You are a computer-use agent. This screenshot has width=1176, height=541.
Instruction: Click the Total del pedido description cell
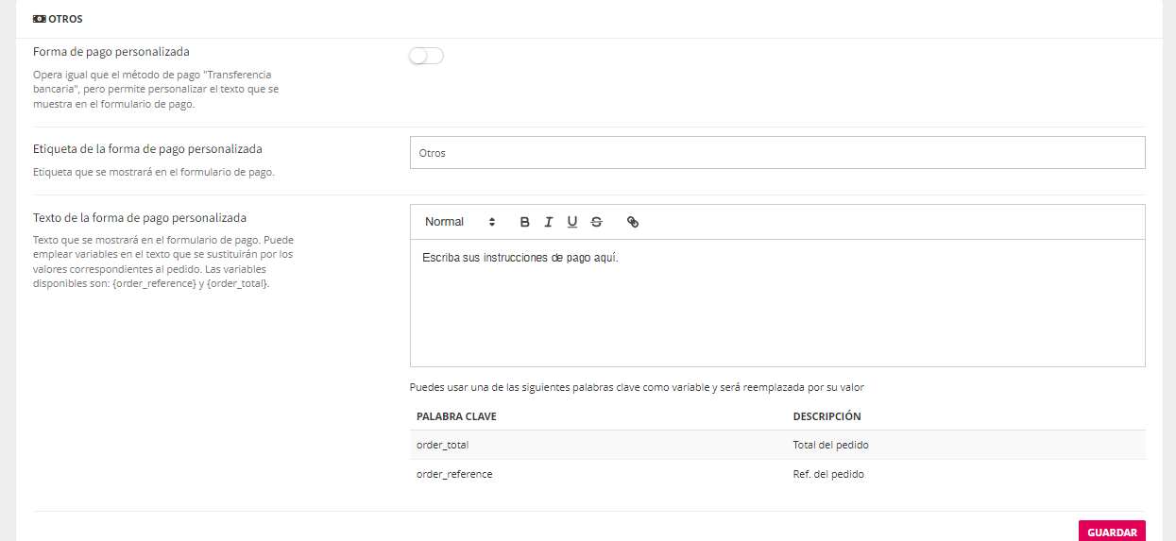(x=830, y=445)
